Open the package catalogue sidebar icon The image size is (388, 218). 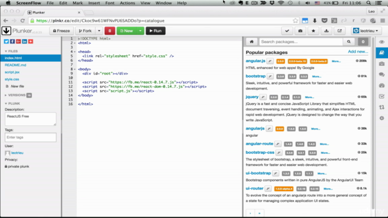381,53
